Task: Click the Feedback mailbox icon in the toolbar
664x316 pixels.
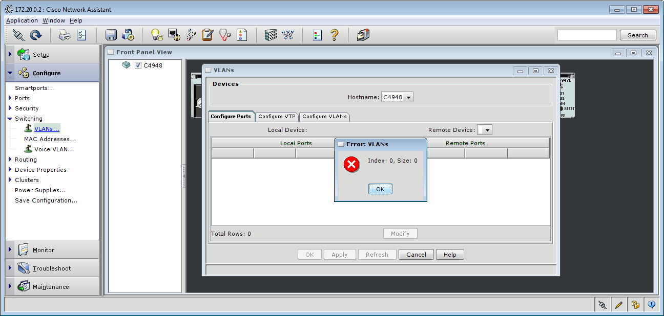Action: [x=363, y=35]
